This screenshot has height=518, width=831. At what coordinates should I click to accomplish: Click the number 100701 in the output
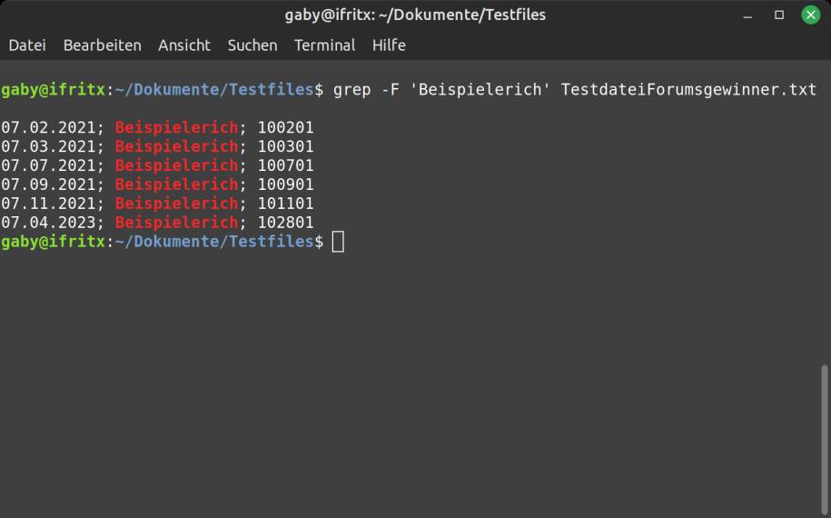click(x=285, y=165)
